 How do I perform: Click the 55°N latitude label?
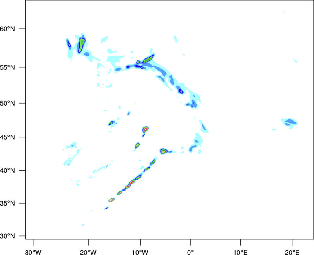click(x=7, y=67)
